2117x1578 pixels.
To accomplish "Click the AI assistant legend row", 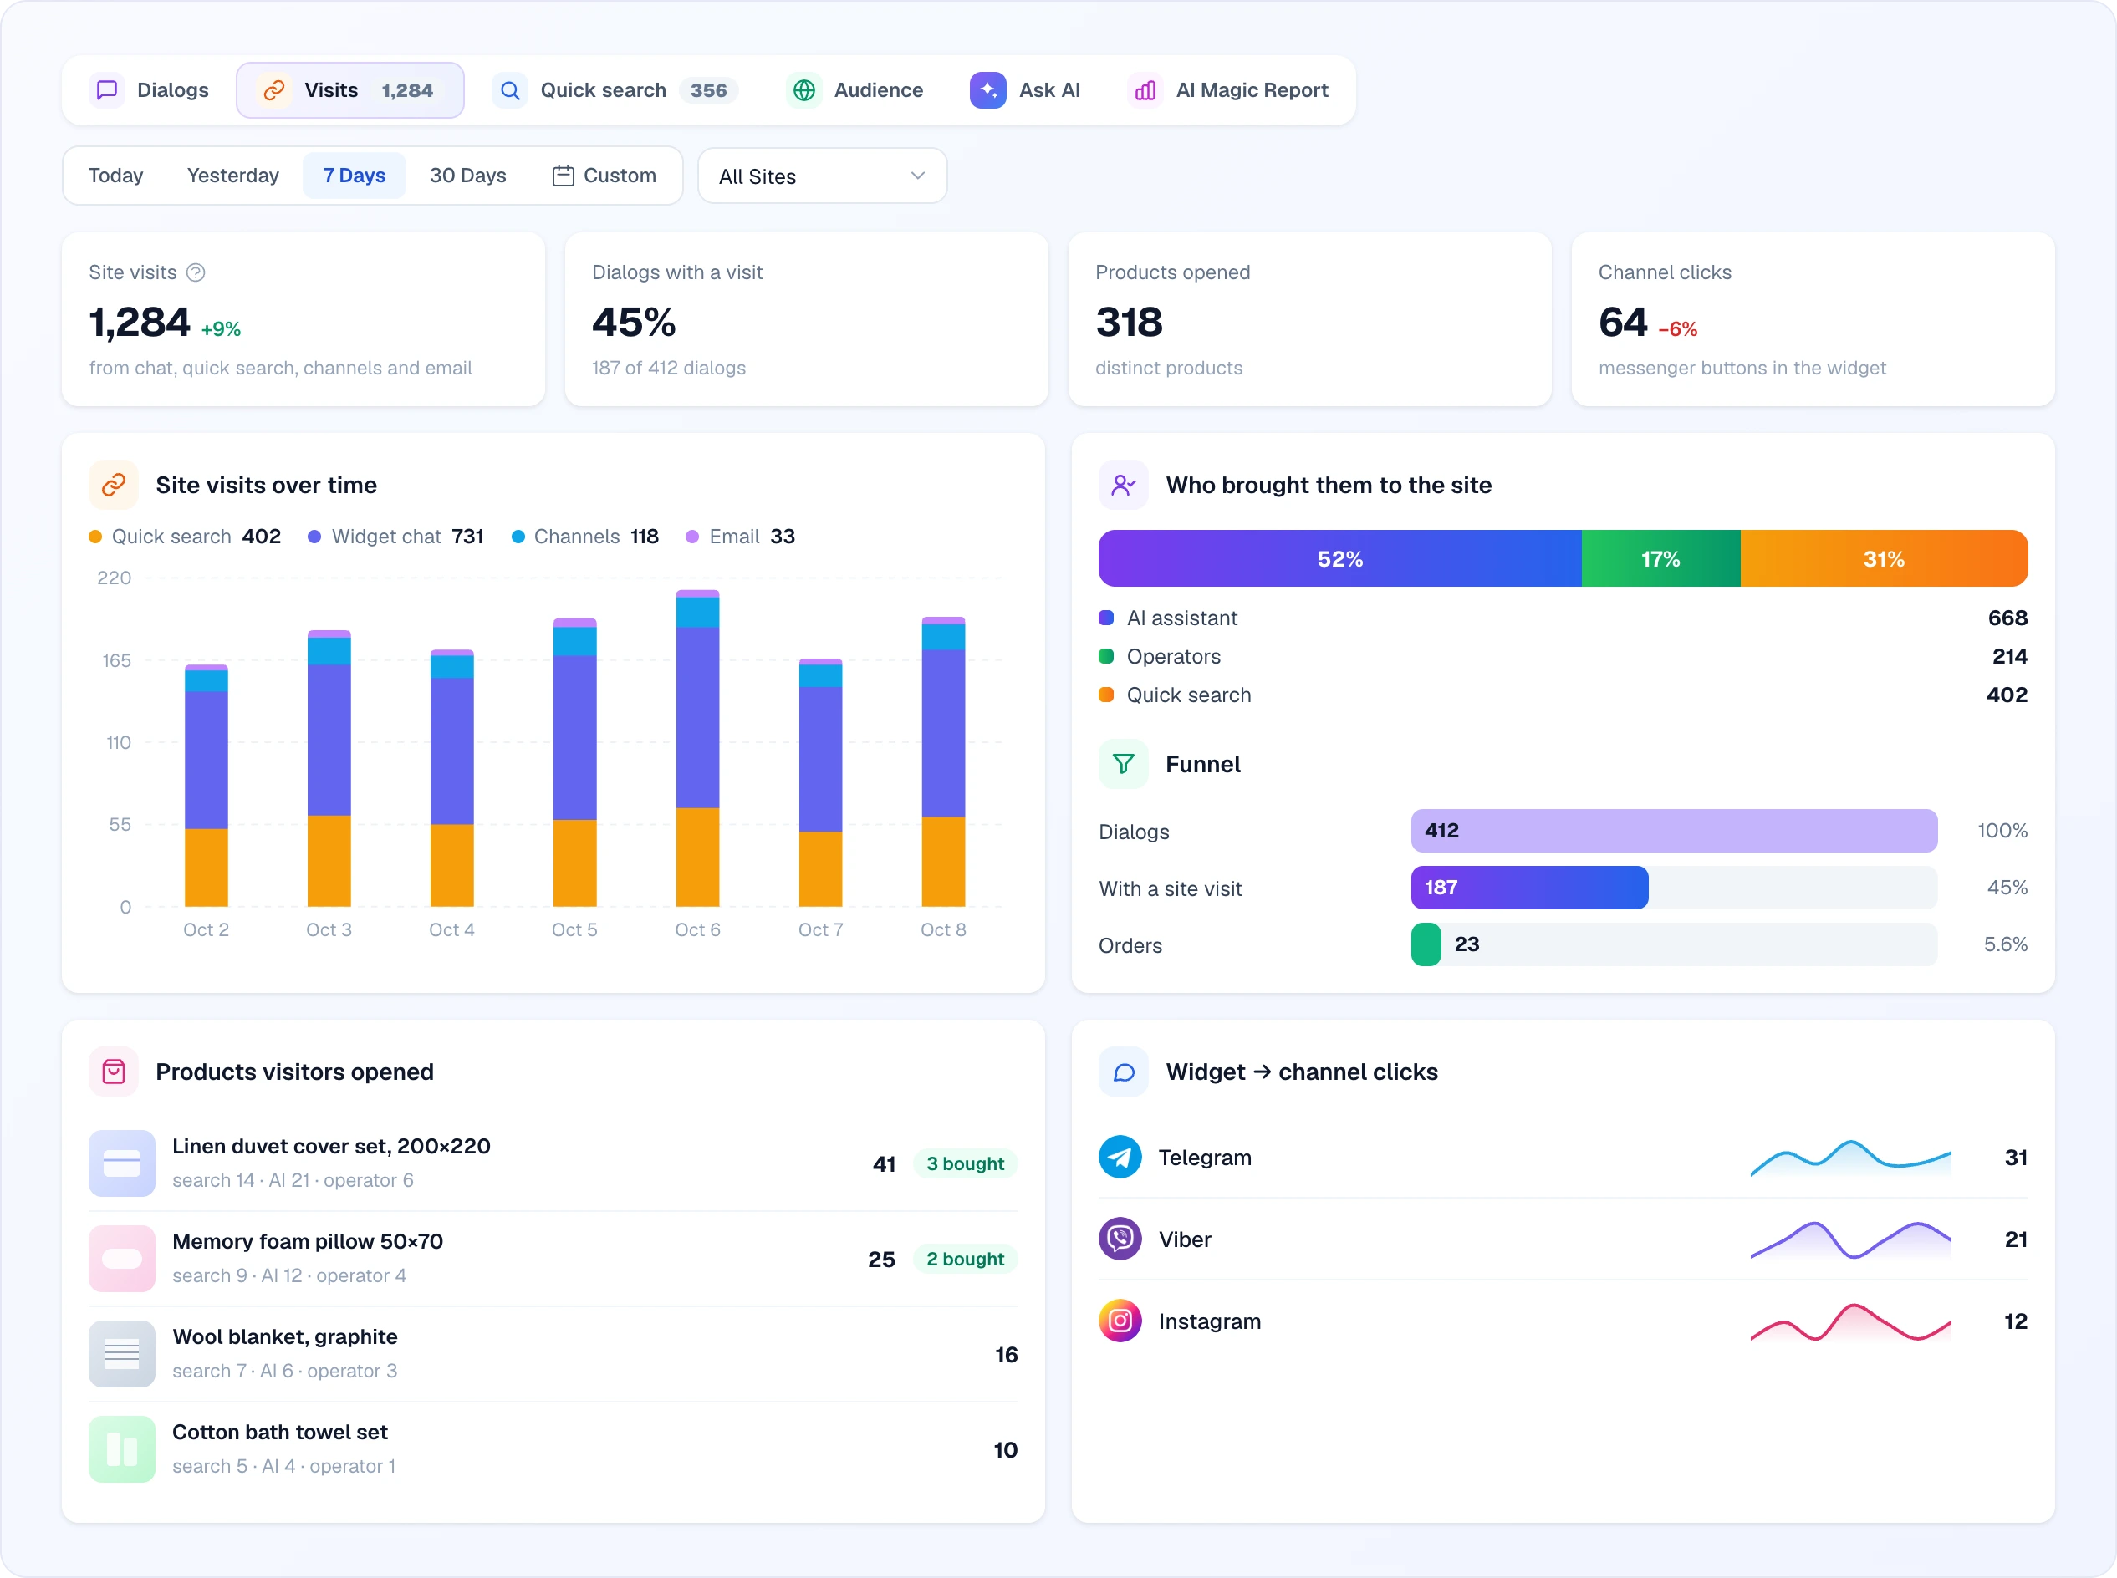I will coord(1563,618).
